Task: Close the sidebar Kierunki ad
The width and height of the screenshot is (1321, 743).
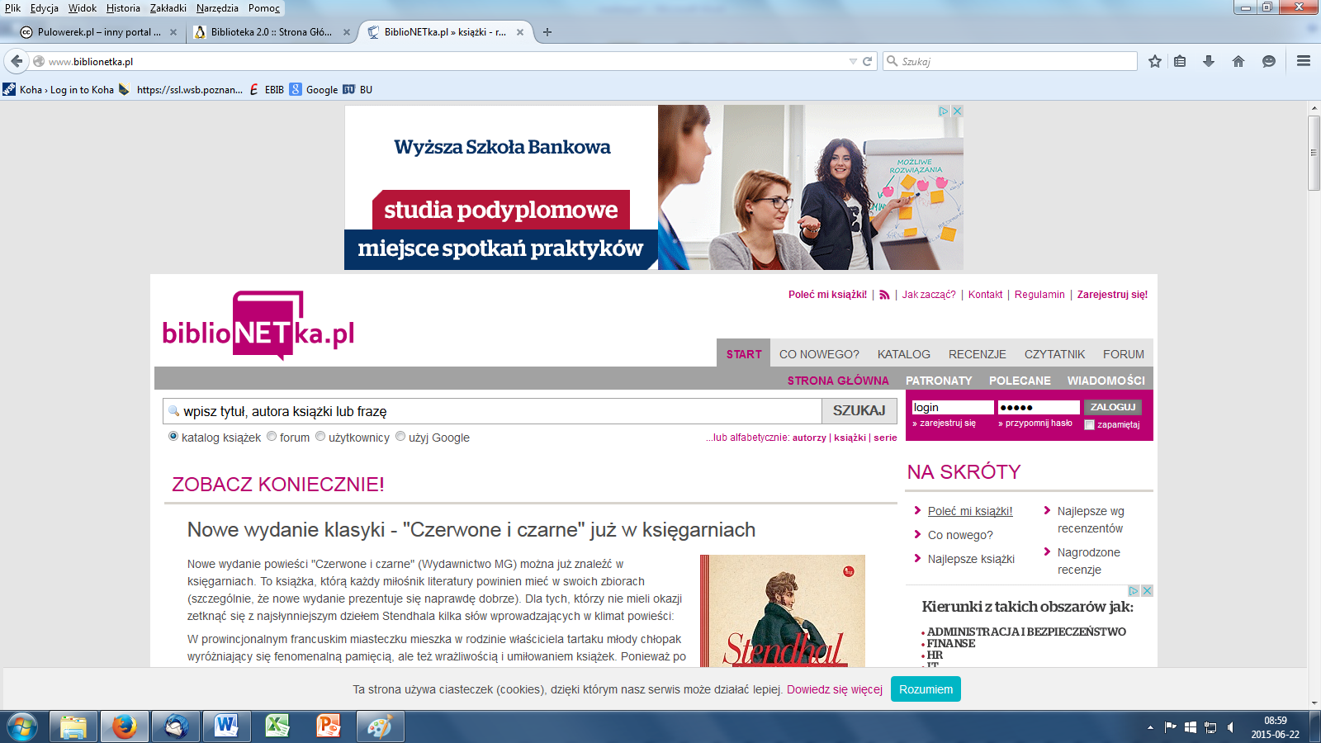Action: point(1148,590)
